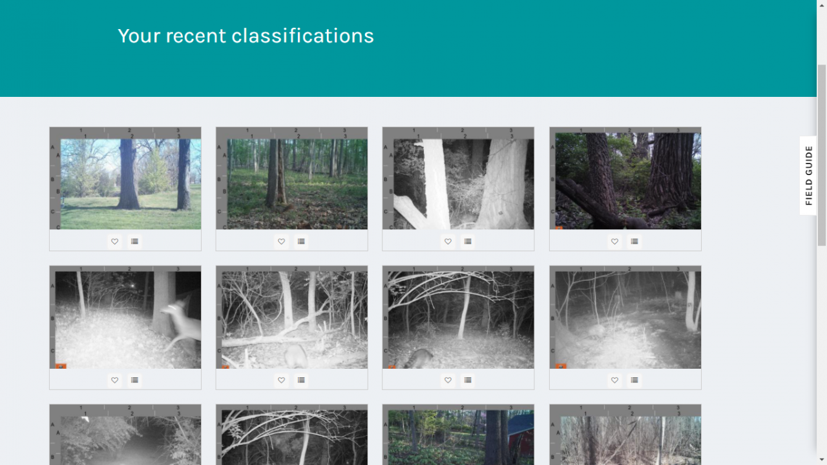
Task: Add green forest photo to a collection
Action: pyautogui.click(x=301, y=242)
